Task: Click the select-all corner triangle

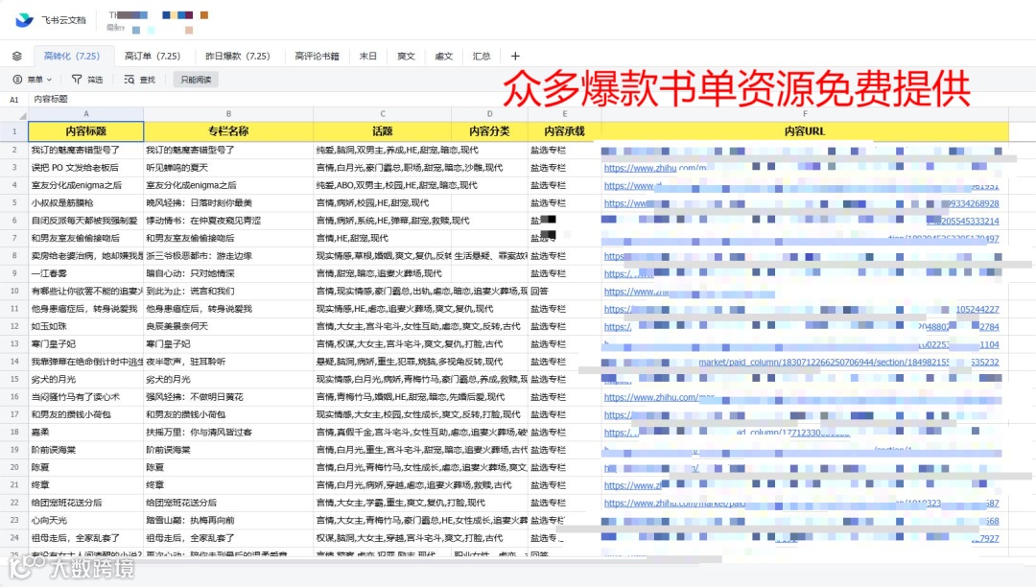Action: pos(22,115)
